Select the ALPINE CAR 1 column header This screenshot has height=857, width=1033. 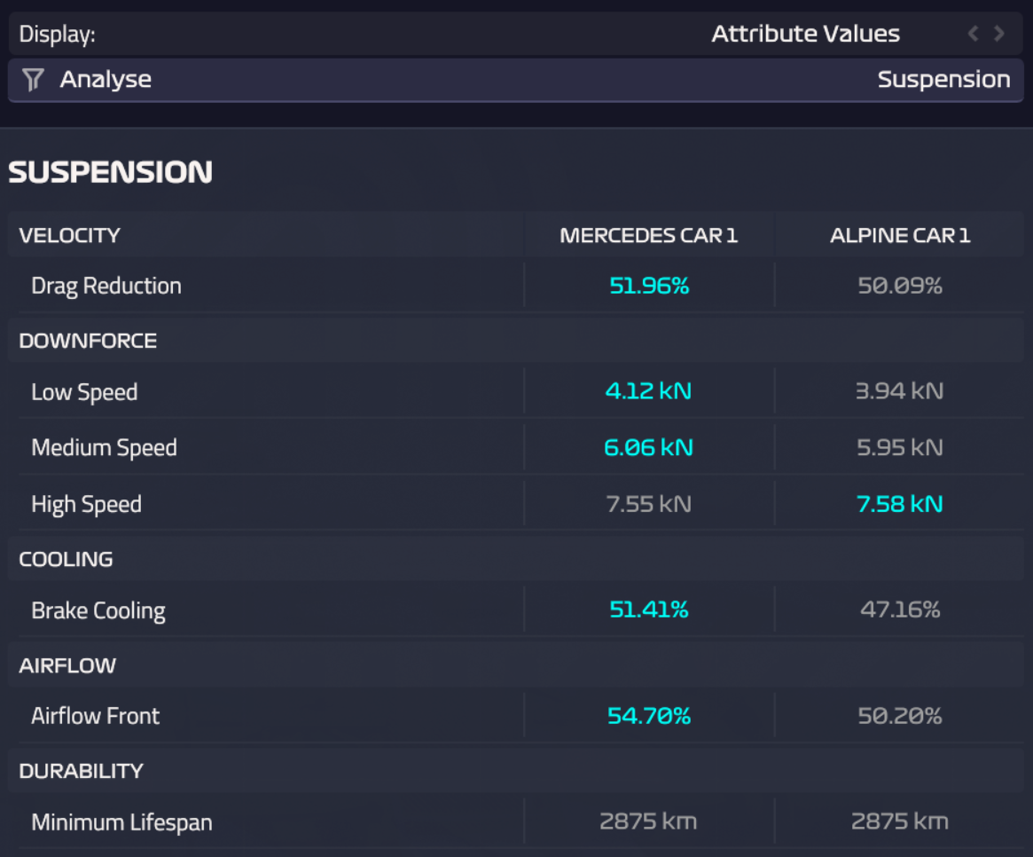click(900, 235)
